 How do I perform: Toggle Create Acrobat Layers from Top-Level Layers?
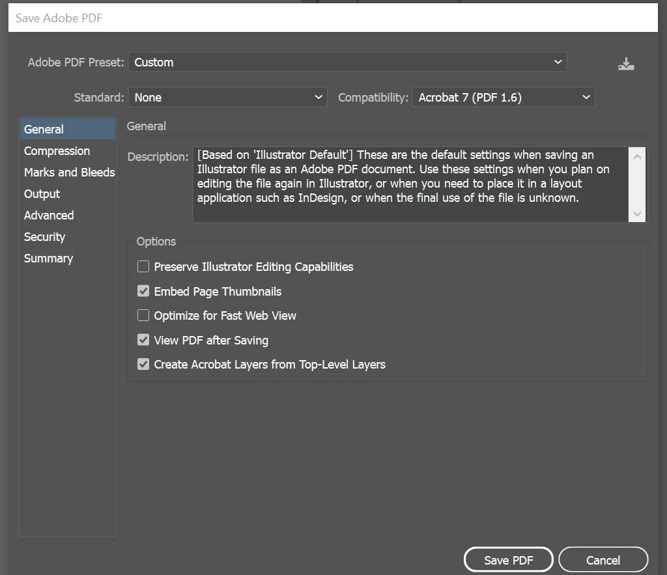tap(143, 365)
